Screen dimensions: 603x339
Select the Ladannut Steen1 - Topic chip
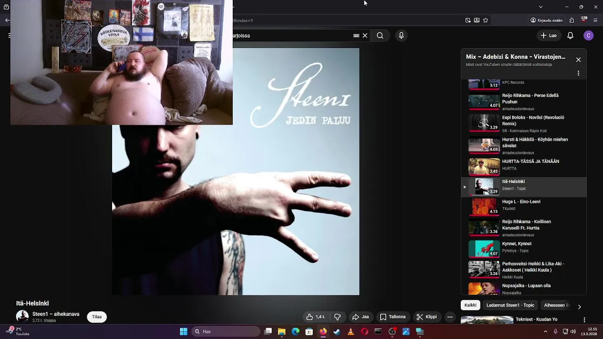coord(510,305)
